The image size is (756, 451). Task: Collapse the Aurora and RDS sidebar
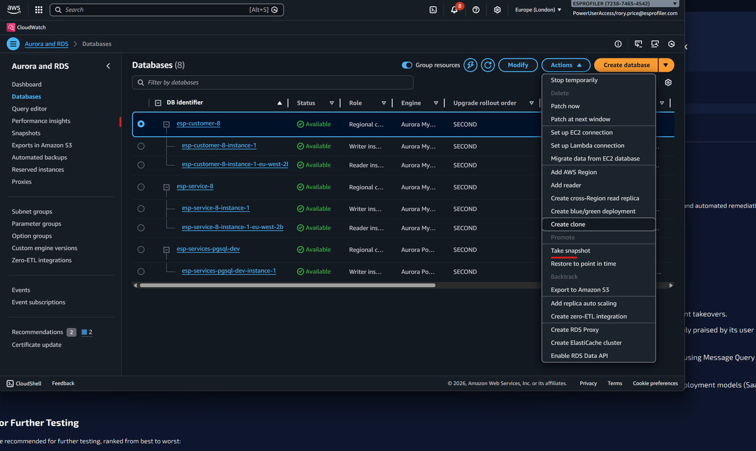[x=108, y=66]
